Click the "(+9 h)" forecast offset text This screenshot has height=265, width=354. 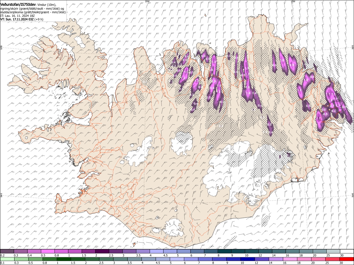[x=39, y=19]
